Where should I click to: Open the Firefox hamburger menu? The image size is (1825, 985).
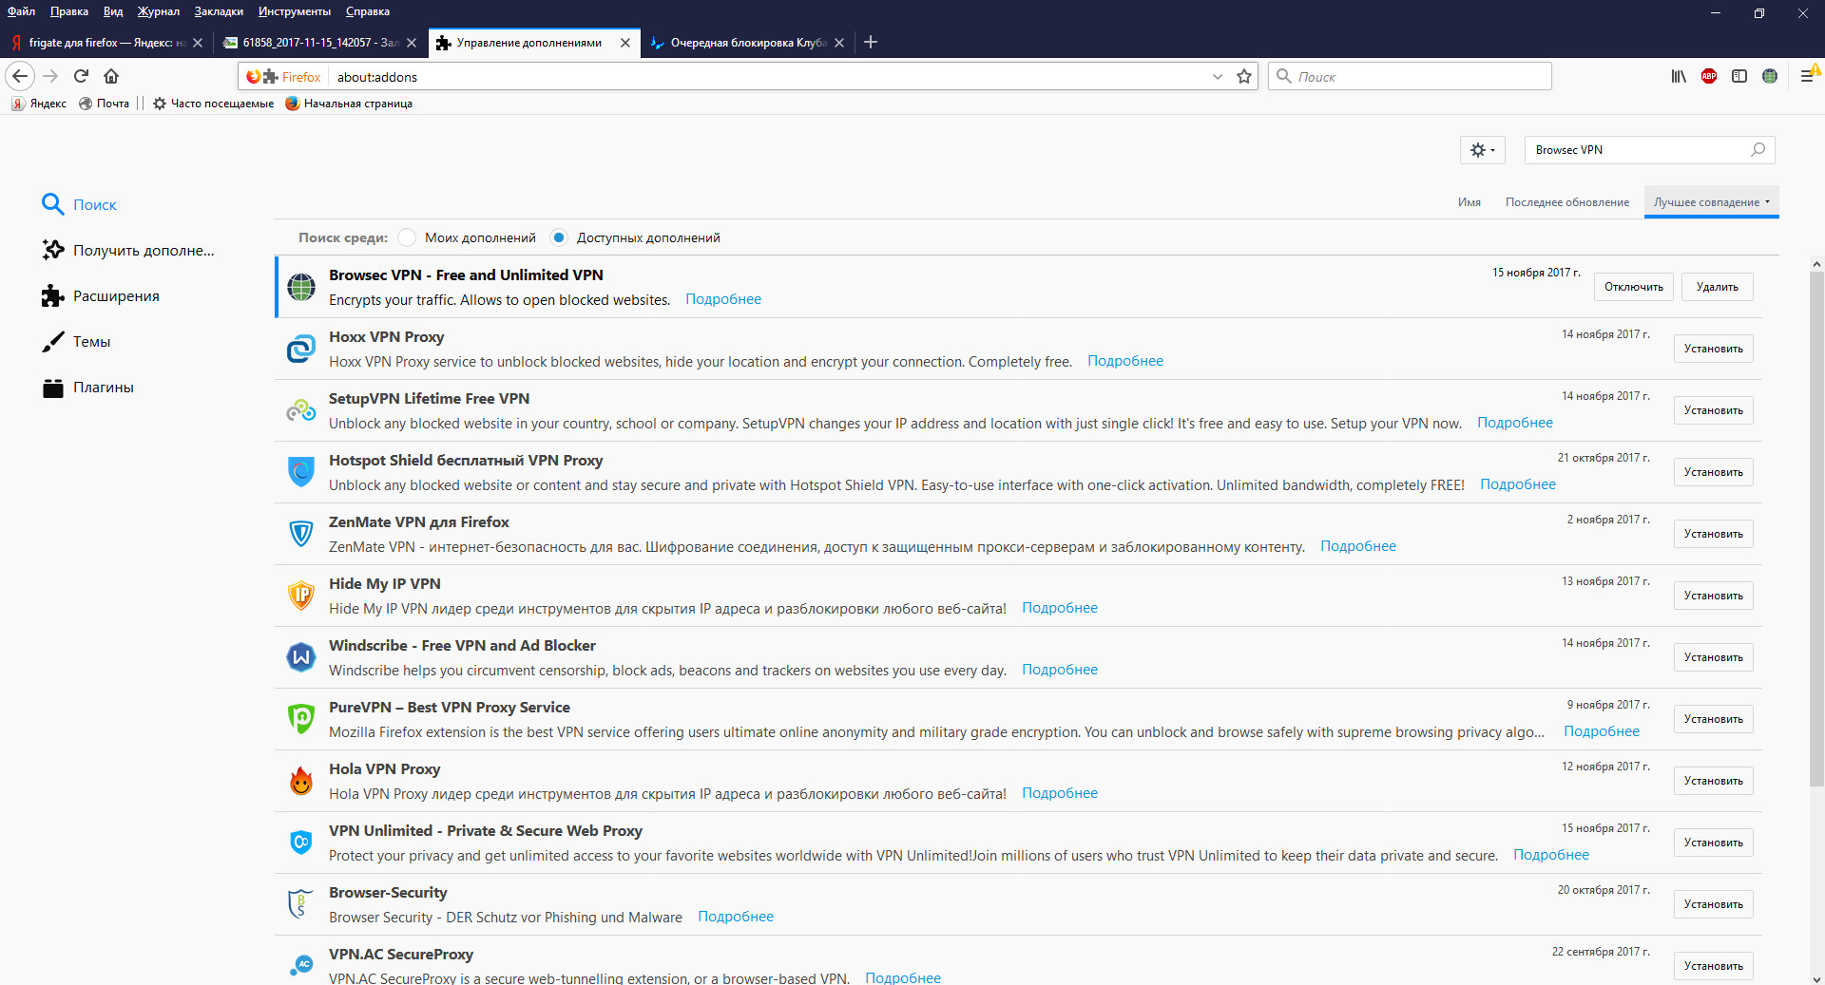pos(1808,76)
